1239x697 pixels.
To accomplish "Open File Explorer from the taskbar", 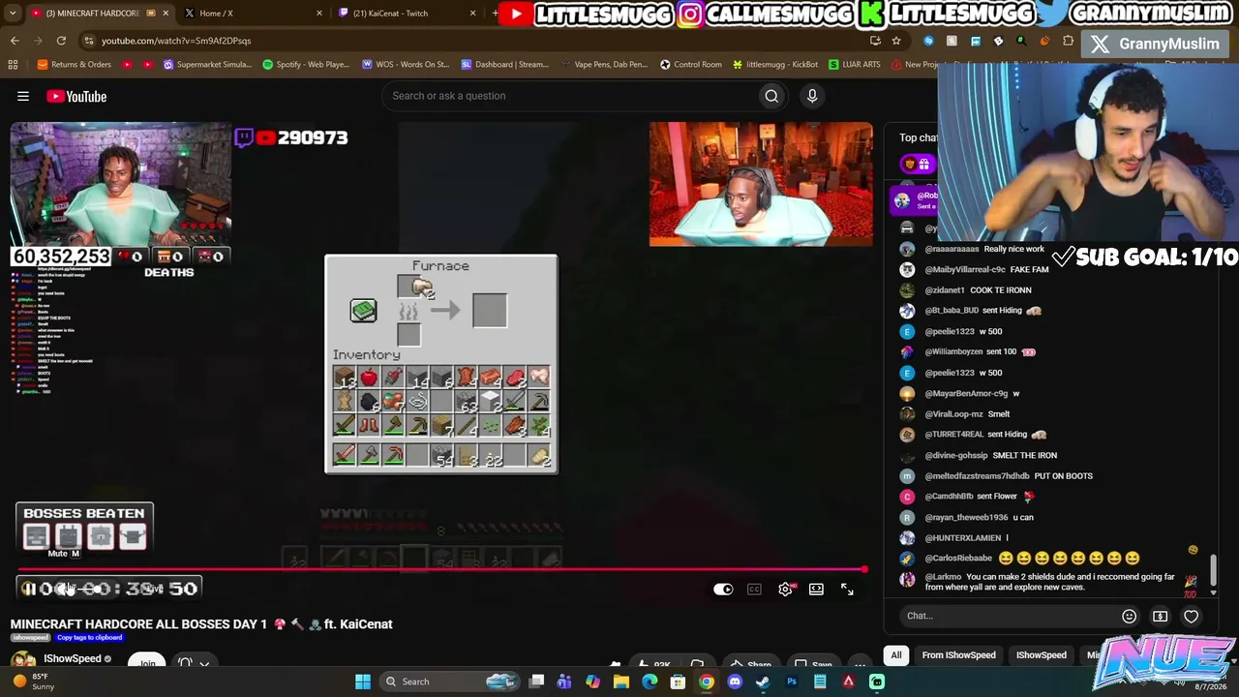I will point(621,682).
